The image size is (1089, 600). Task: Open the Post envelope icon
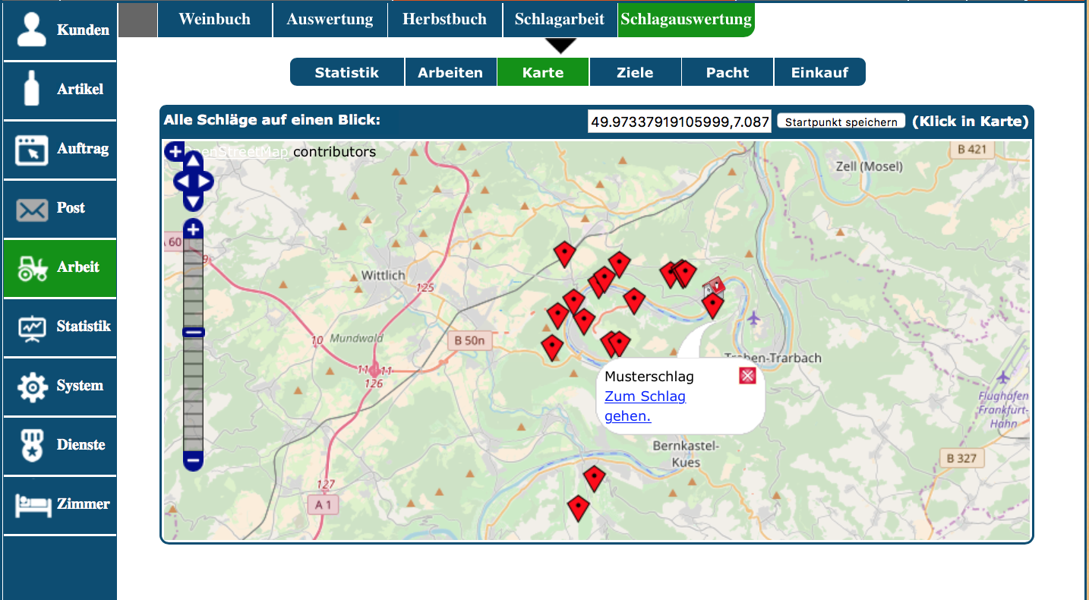click(x=32, y=208)
